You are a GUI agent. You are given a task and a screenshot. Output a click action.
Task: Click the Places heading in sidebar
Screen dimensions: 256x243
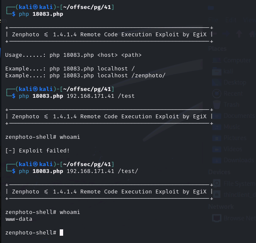(x=218, y=49)
